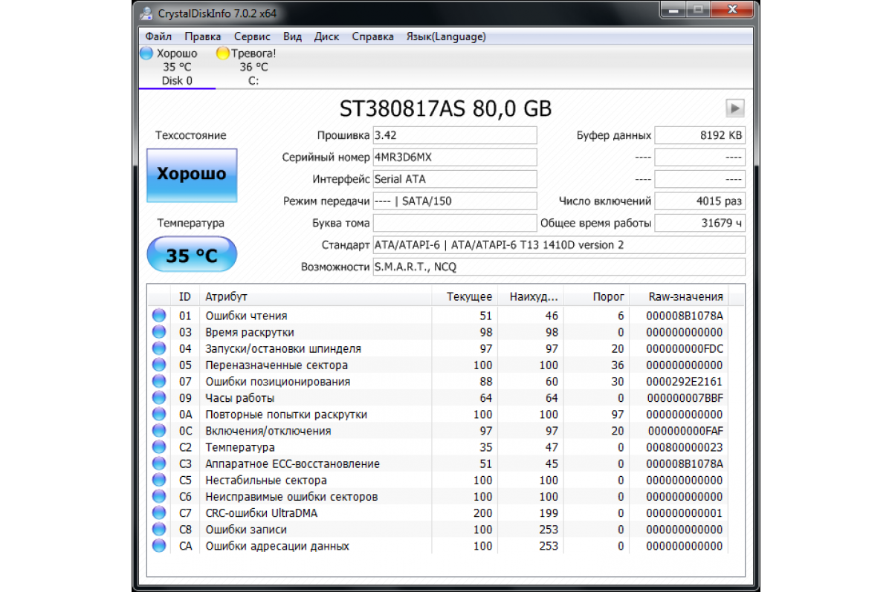Image resolution: width=892 pixels, height=592 pixels.
Task: Click the drive title ST380817AS 80,0 GB
Action: point(446,108)
